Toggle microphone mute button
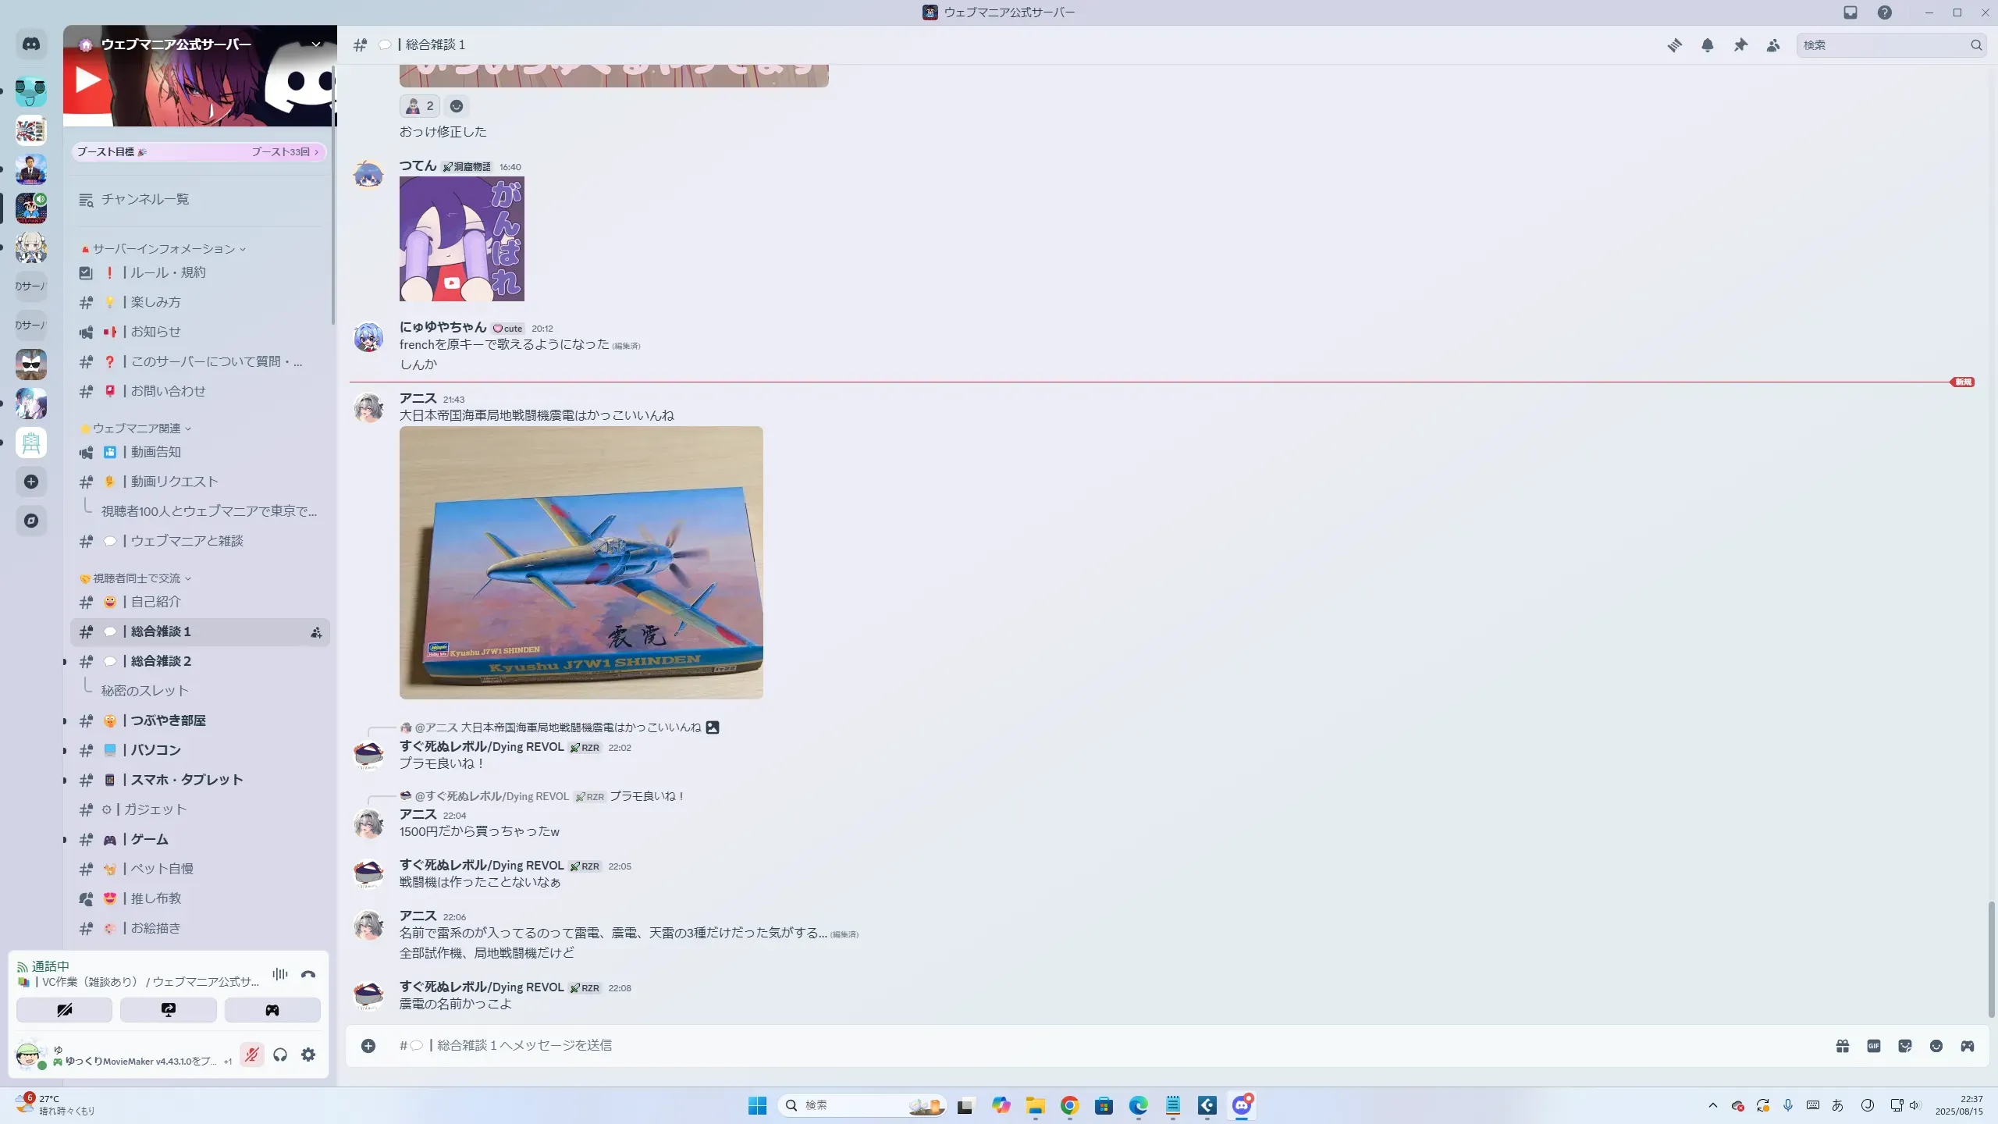Viewport: 1998px width, 1124px height. click(251, 1055)
